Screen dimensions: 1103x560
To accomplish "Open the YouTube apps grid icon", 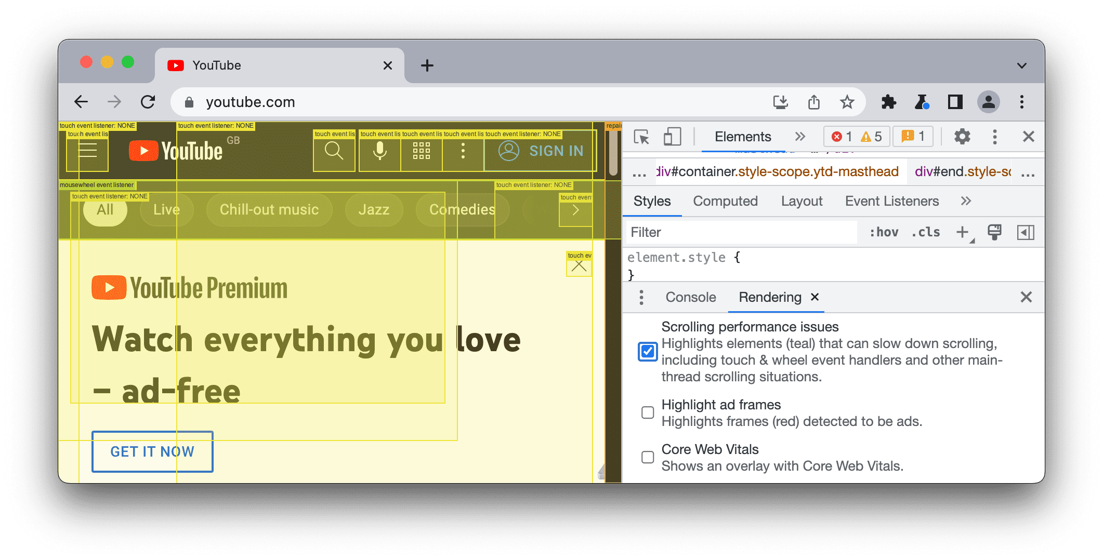I will (421, 151).
